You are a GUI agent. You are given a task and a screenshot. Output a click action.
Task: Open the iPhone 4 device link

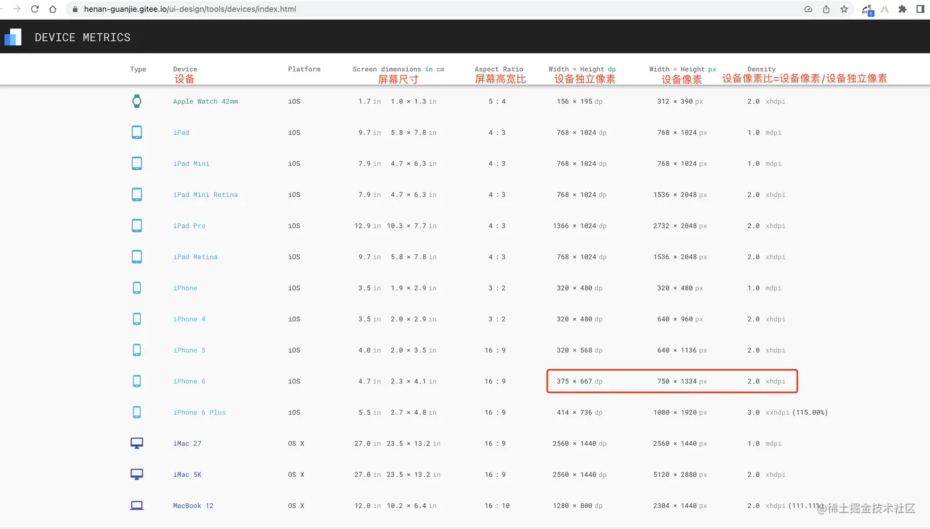189,319
